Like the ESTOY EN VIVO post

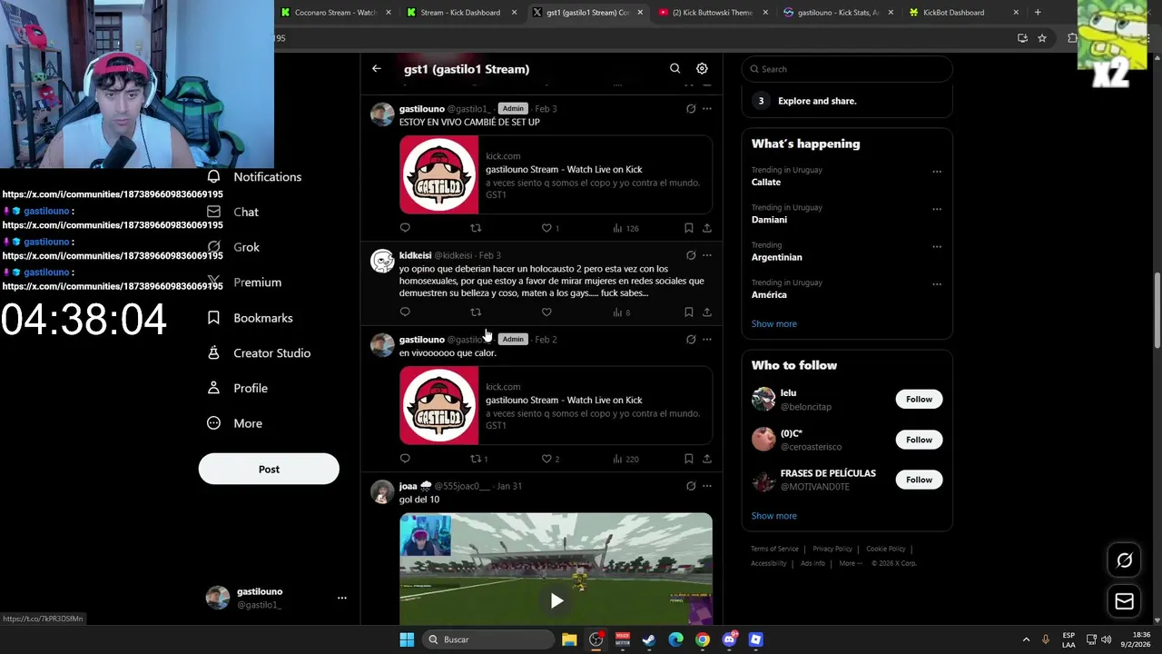point(547,228)
